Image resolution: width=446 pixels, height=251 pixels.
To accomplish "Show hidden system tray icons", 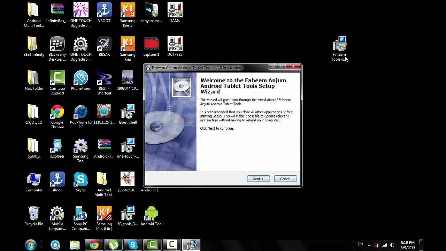I will pyautogui.click(x=369, y=245).
